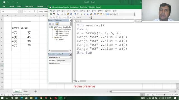Open the Debug menu
The image size is (179, 100).
pyautogui.click(x=83, y=11)
